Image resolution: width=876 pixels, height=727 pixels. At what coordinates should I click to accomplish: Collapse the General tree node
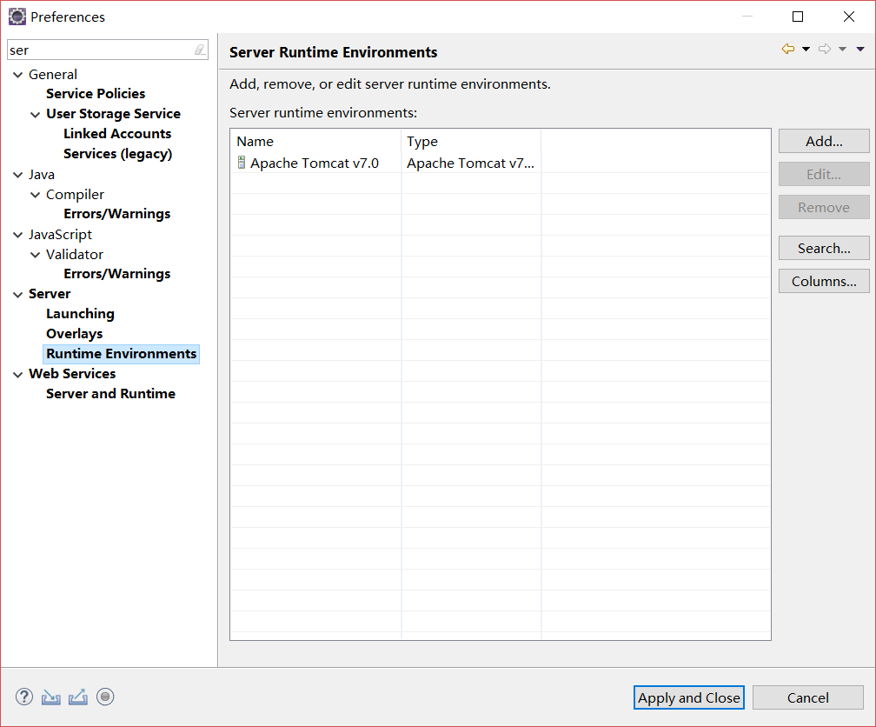pyautogui.click(x=18, y=75)
